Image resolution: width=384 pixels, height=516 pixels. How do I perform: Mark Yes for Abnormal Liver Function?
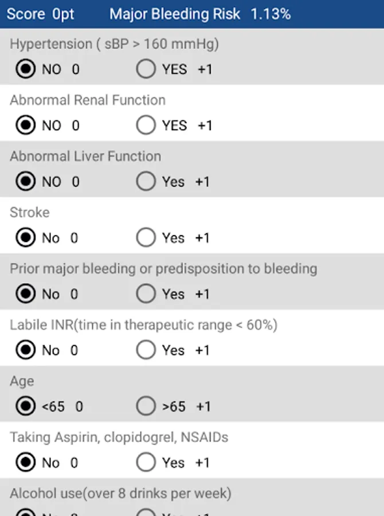146,182
